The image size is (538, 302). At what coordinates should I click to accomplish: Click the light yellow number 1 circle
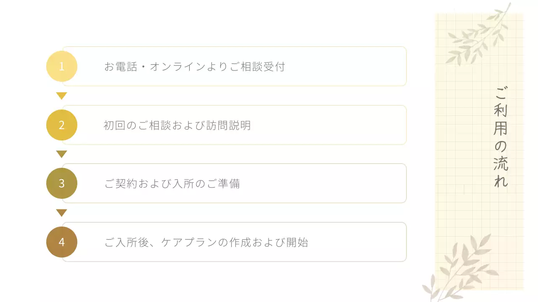tap(62, 66)
